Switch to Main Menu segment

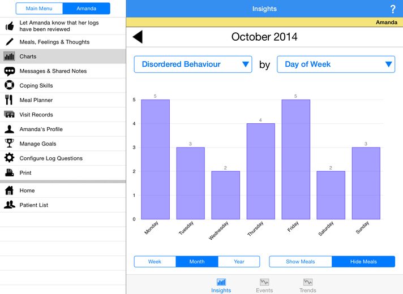pyautogui.click(x=39, y=8)
